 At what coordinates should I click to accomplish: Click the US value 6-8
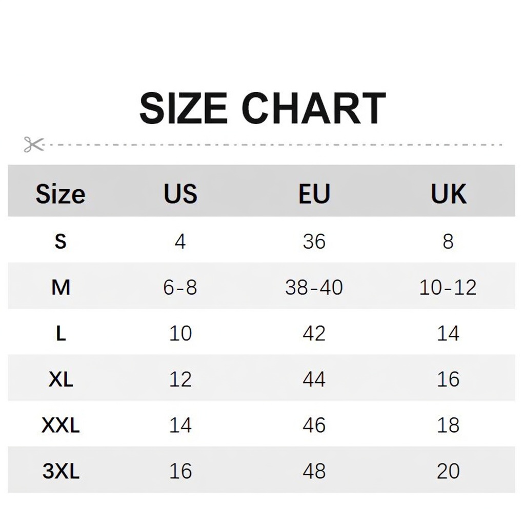[x=180, y=287]
